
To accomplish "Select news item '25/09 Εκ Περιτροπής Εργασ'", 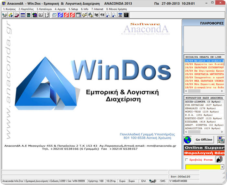I will (204, 71).
